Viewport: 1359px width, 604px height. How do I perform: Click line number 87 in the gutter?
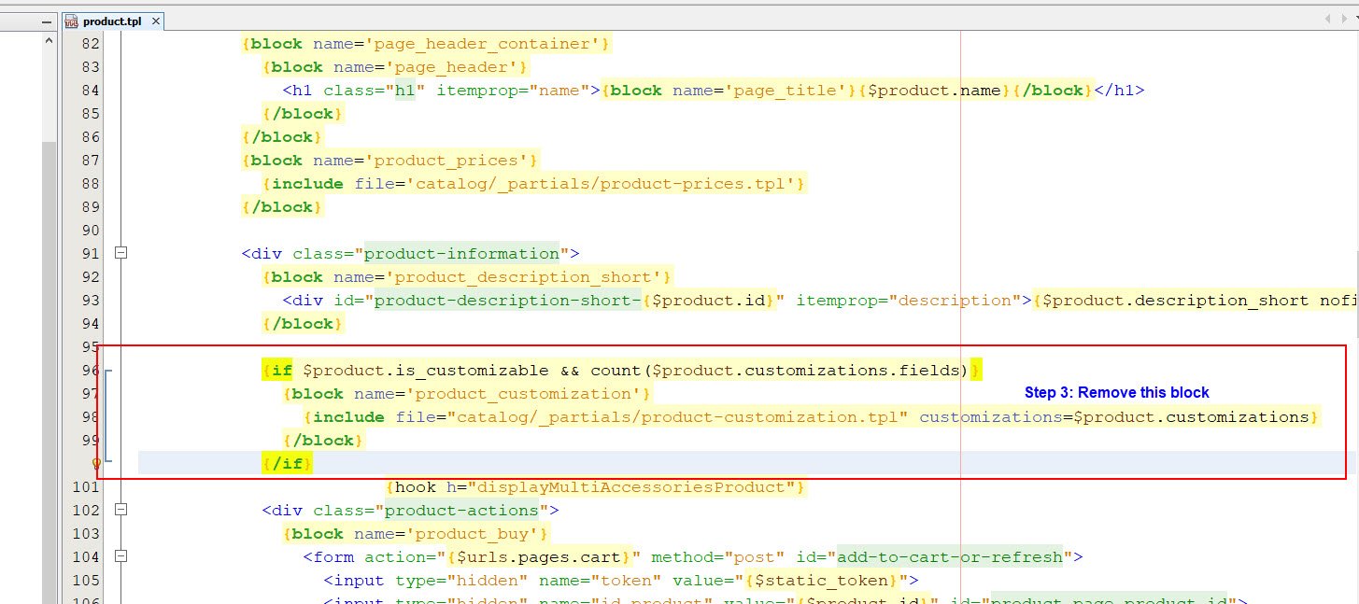pos(91,161)
